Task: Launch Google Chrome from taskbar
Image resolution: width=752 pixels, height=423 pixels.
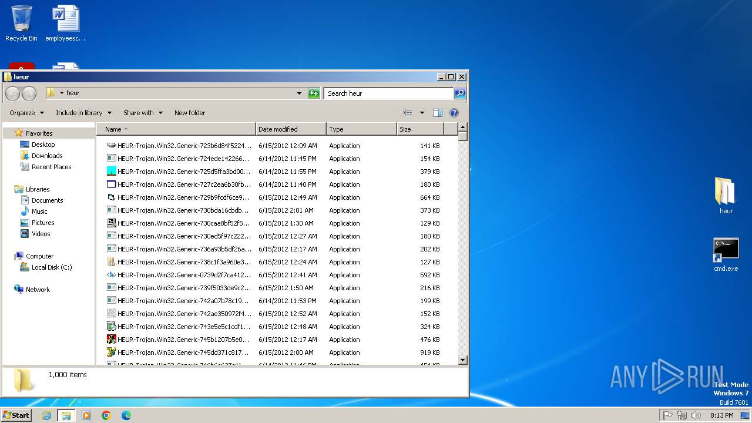Action: [x=106, y=415]
